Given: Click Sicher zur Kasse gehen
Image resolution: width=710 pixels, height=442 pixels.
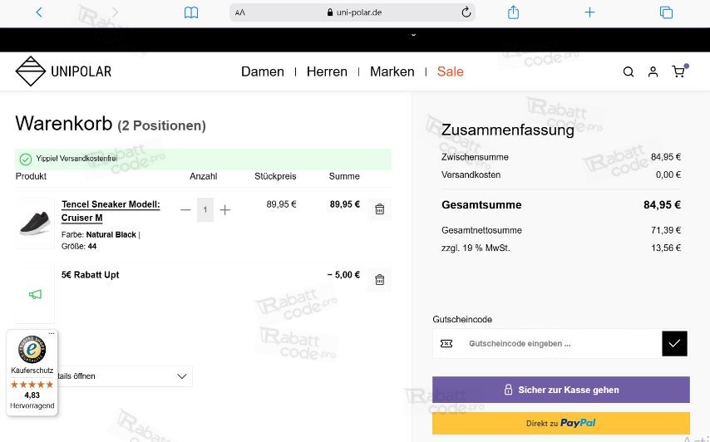Looking at the screenshot, I should click(x=561, y=390).
